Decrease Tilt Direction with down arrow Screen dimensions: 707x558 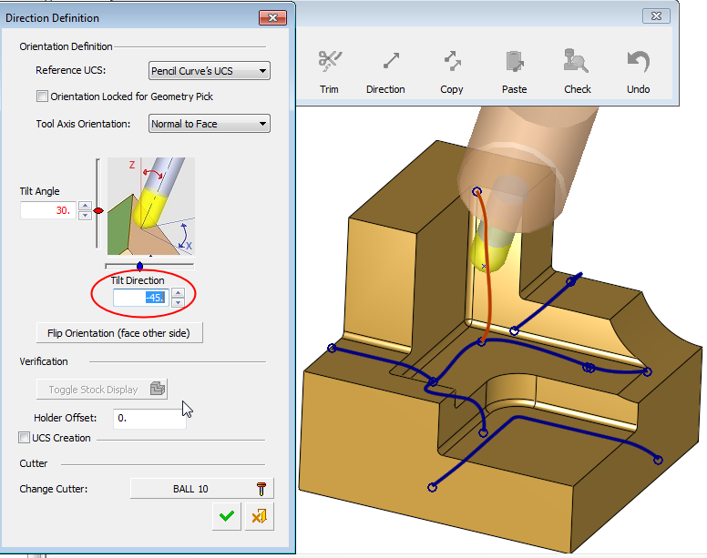tap(179, 302)
